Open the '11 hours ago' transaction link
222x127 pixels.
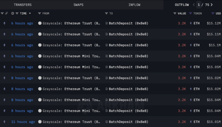click(x=23, y=122)
